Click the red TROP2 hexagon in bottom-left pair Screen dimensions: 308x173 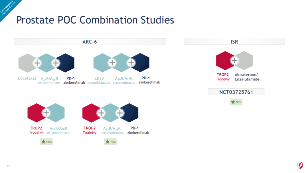36,113
